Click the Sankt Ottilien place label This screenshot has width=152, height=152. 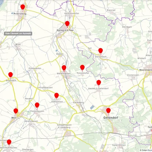(x=119, y=145)
